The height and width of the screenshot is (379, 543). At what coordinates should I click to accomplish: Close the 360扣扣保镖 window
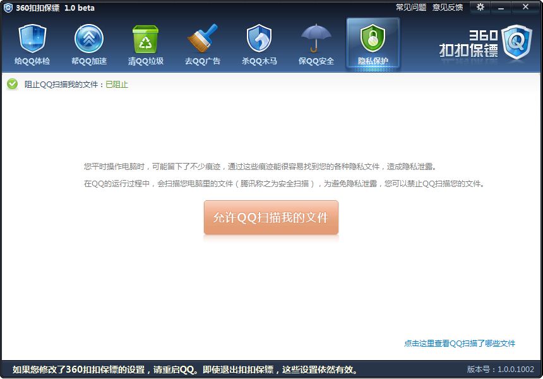[x=525, y=7]
